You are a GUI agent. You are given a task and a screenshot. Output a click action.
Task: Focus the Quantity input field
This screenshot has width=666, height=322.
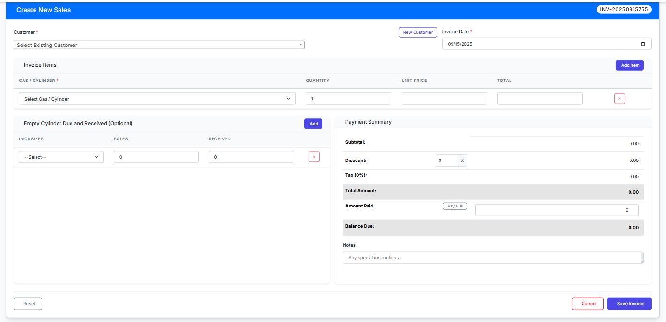348,99
